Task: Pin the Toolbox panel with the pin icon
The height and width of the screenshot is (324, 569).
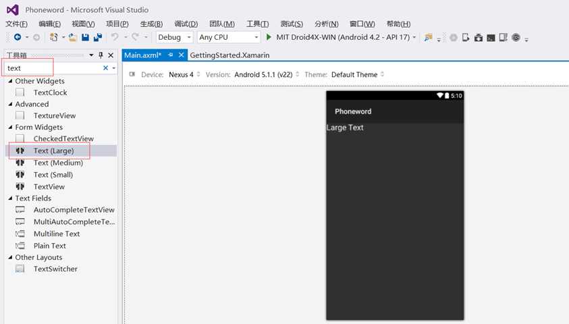Action: click(101, 55)
